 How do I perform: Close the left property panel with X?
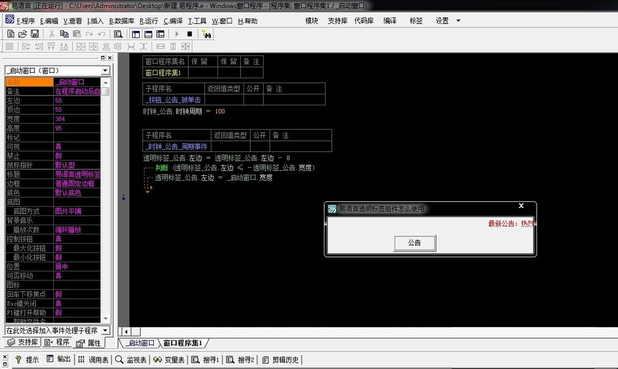(110, 58)
